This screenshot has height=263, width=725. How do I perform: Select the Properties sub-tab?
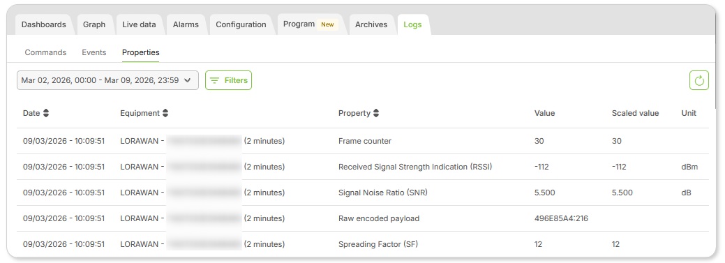[x=140, y=52]
